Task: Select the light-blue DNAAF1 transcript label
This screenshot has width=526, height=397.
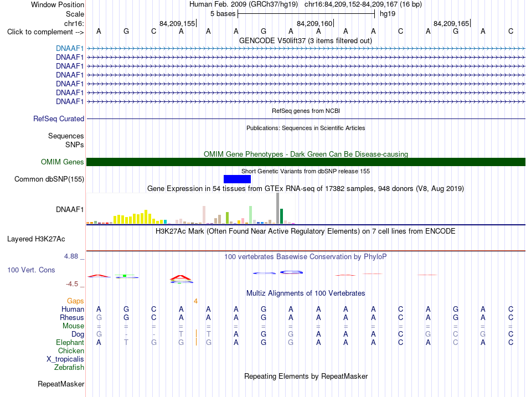Action: click(x=70, y=48)
